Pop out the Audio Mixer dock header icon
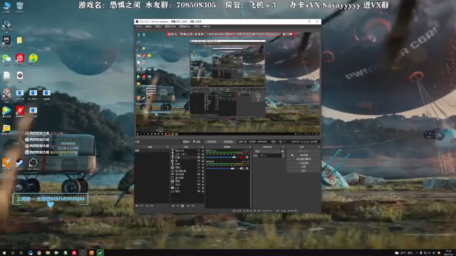The image size is (456, 256). 250,147
